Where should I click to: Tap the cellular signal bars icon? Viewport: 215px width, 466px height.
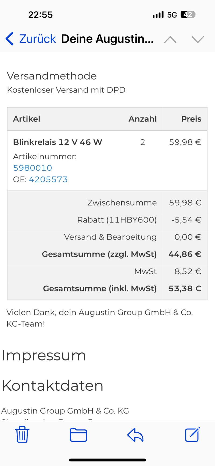[x=158, y=15]
